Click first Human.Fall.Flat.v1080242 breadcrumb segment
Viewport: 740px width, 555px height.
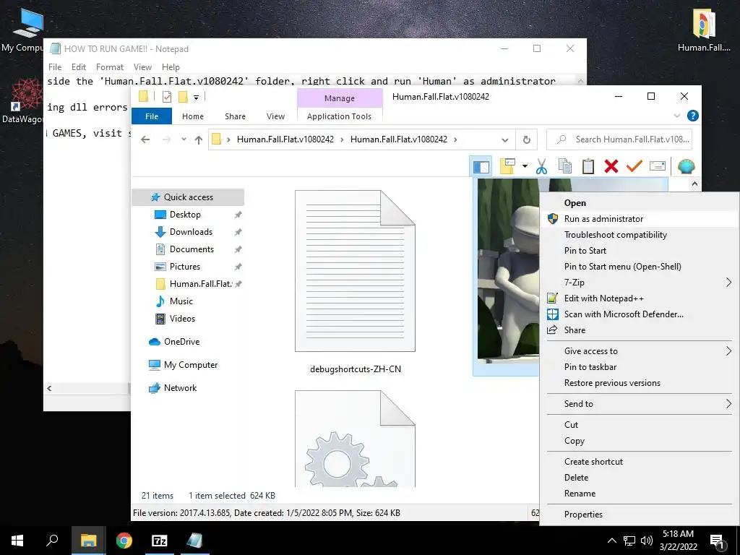click(x=285, y=139)
